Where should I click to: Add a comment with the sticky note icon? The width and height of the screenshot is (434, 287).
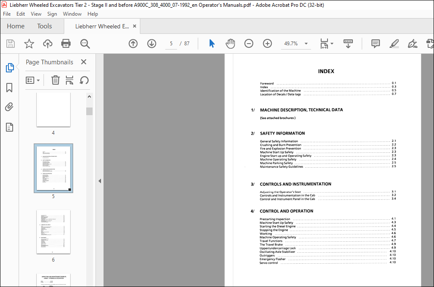376,44
